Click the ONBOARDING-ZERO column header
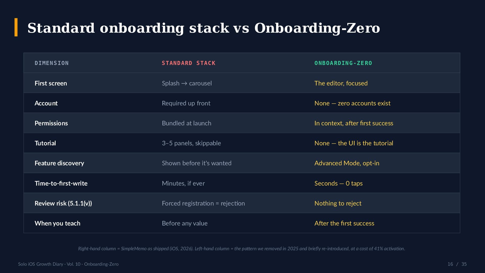Image resolution: width=485 pixels, height=273 pixels. [343, 63]
